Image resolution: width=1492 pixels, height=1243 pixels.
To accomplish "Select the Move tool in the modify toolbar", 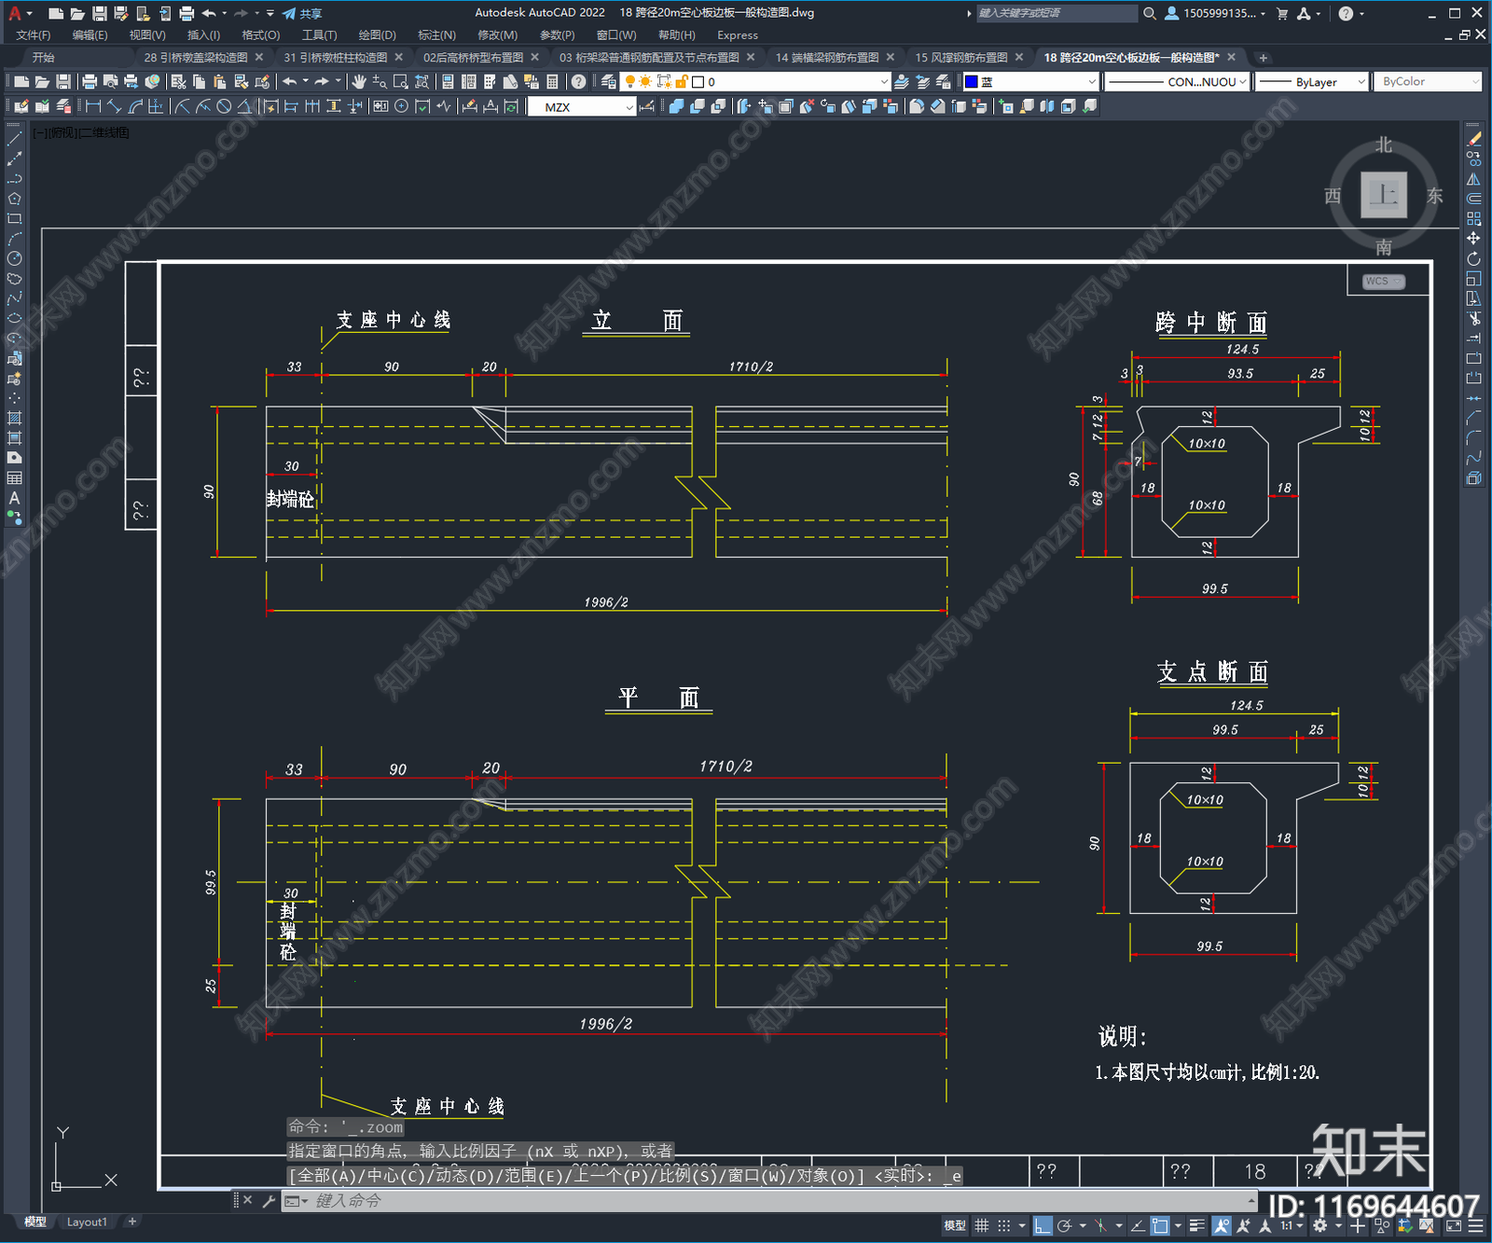I will [x=1473, y=239].
